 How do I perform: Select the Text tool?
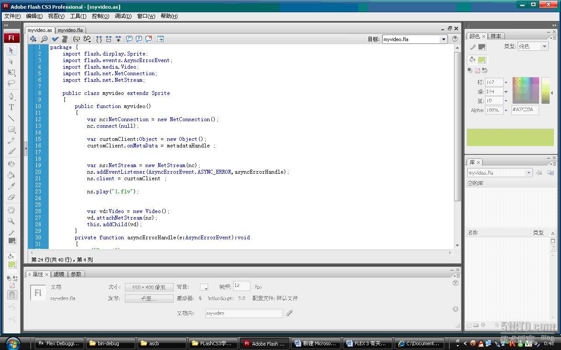pyautogui.click(x=11, y=107)
